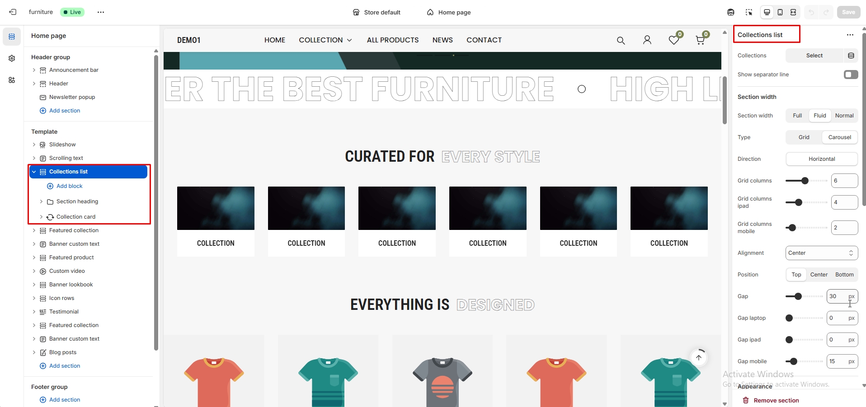Open the Alignment dropdown

point(821,253)
